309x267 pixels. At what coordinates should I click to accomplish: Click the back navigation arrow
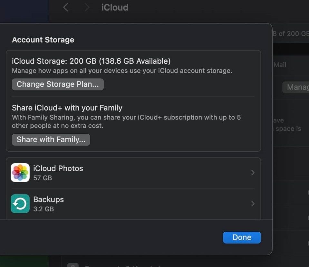pos(66,7)
